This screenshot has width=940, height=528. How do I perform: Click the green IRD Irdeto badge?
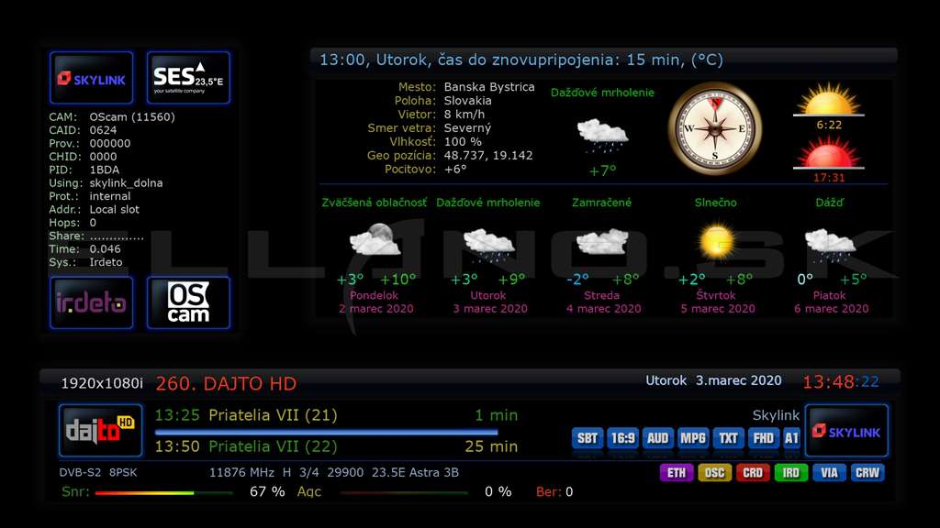(790, 473)
